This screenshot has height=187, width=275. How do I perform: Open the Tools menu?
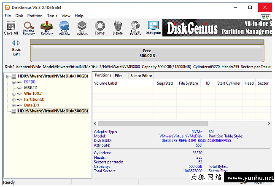pos(52,16)
